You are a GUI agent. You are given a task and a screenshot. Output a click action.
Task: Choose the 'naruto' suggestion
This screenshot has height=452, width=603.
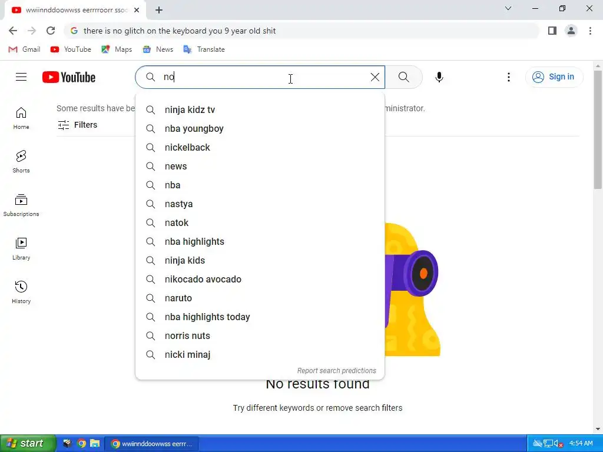click(260, 298)
